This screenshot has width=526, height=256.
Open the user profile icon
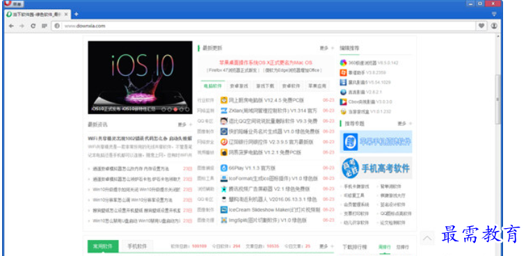tap(494, 26)
